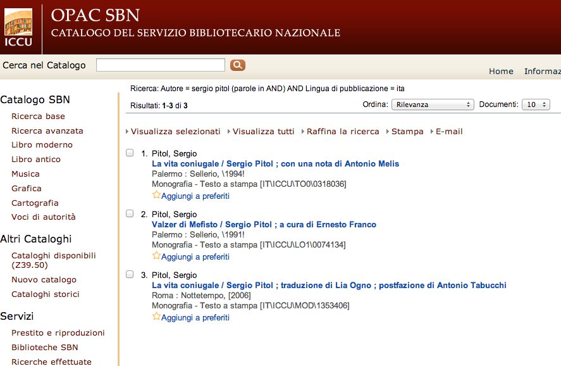
Task: Open the Ordina Rilevanza dropdown
Action: pyautogui.click(x=433, y=104)
